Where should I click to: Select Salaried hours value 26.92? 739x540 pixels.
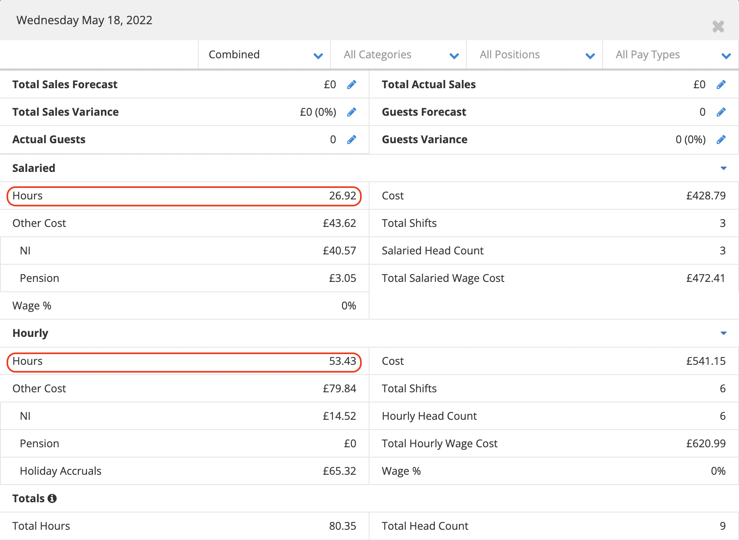342,196
